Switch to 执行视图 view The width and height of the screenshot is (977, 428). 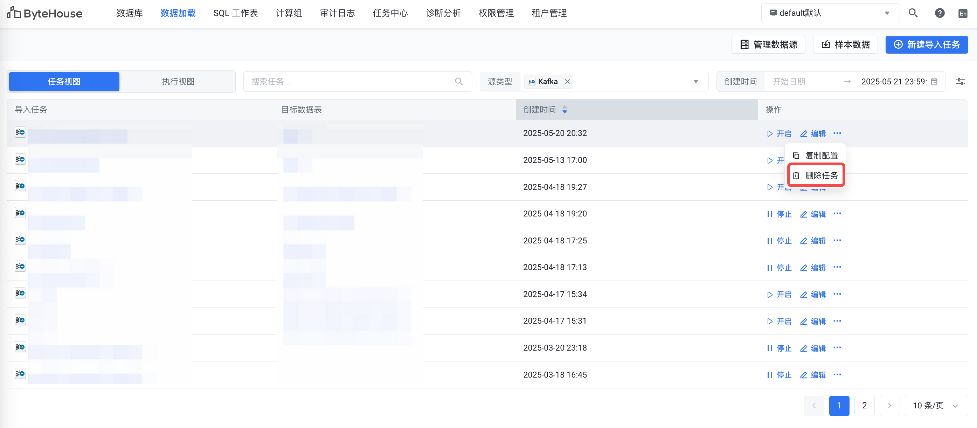point(178,82)
